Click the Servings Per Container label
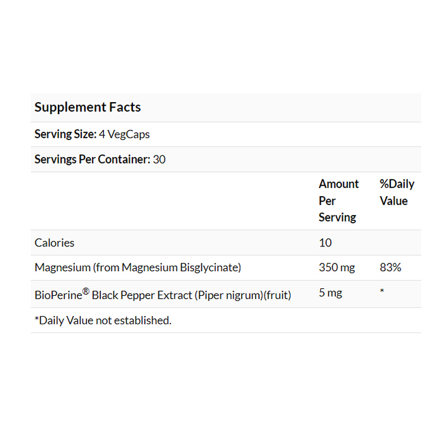443x443 pixels. point(92,159)
